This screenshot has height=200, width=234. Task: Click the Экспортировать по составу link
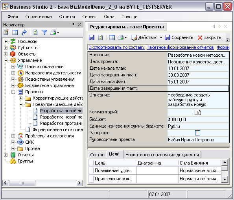coord(116,47)
